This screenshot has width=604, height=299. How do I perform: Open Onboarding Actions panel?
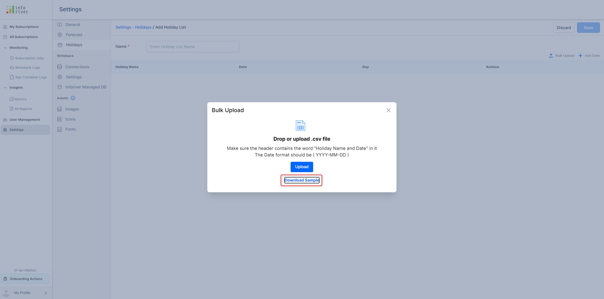point(26,279)
